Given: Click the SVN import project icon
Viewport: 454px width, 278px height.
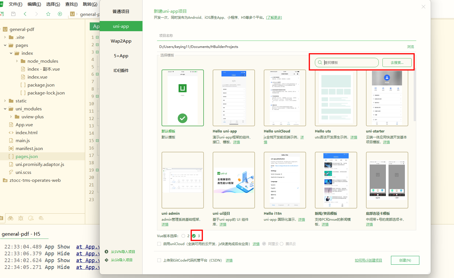Looking at the screenshot, I should coord(106,252).
